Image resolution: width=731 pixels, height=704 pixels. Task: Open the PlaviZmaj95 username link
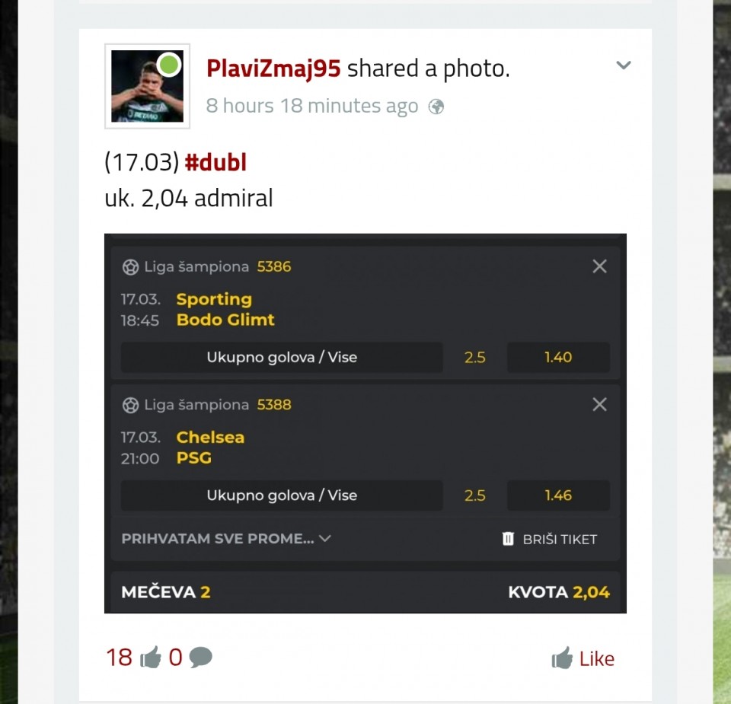[273, 68]
